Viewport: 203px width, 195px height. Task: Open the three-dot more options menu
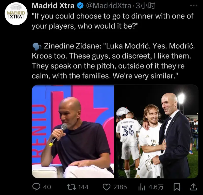pos(194,6)
